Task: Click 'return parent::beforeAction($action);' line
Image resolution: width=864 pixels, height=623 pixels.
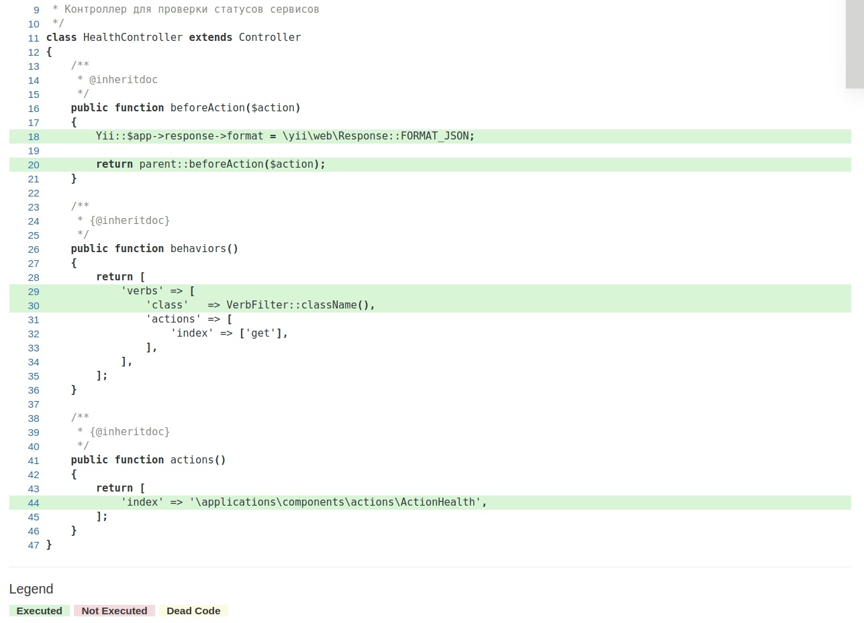Action: coord(430,165)
